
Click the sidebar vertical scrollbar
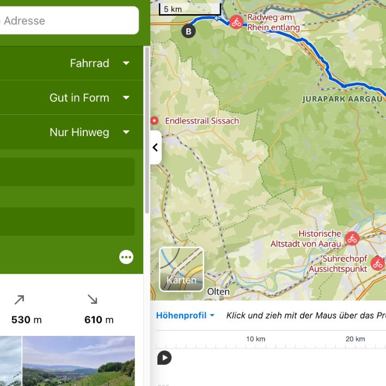146,131
